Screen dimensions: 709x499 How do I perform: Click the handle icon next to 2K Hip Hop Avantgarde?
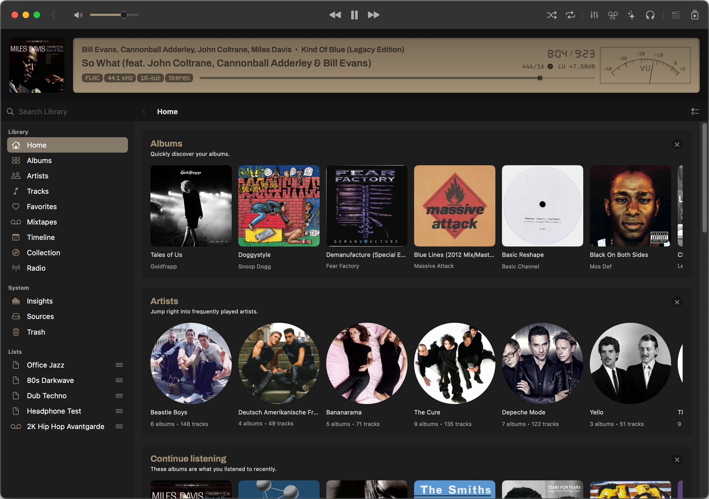119,427
